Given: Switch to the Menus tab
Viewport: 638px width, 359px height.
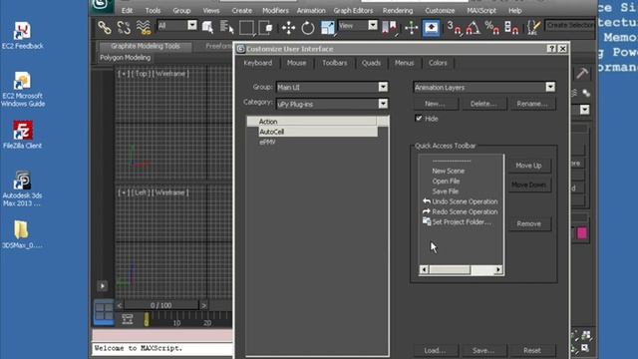Looking at the screenshot, I should [404, 63].
